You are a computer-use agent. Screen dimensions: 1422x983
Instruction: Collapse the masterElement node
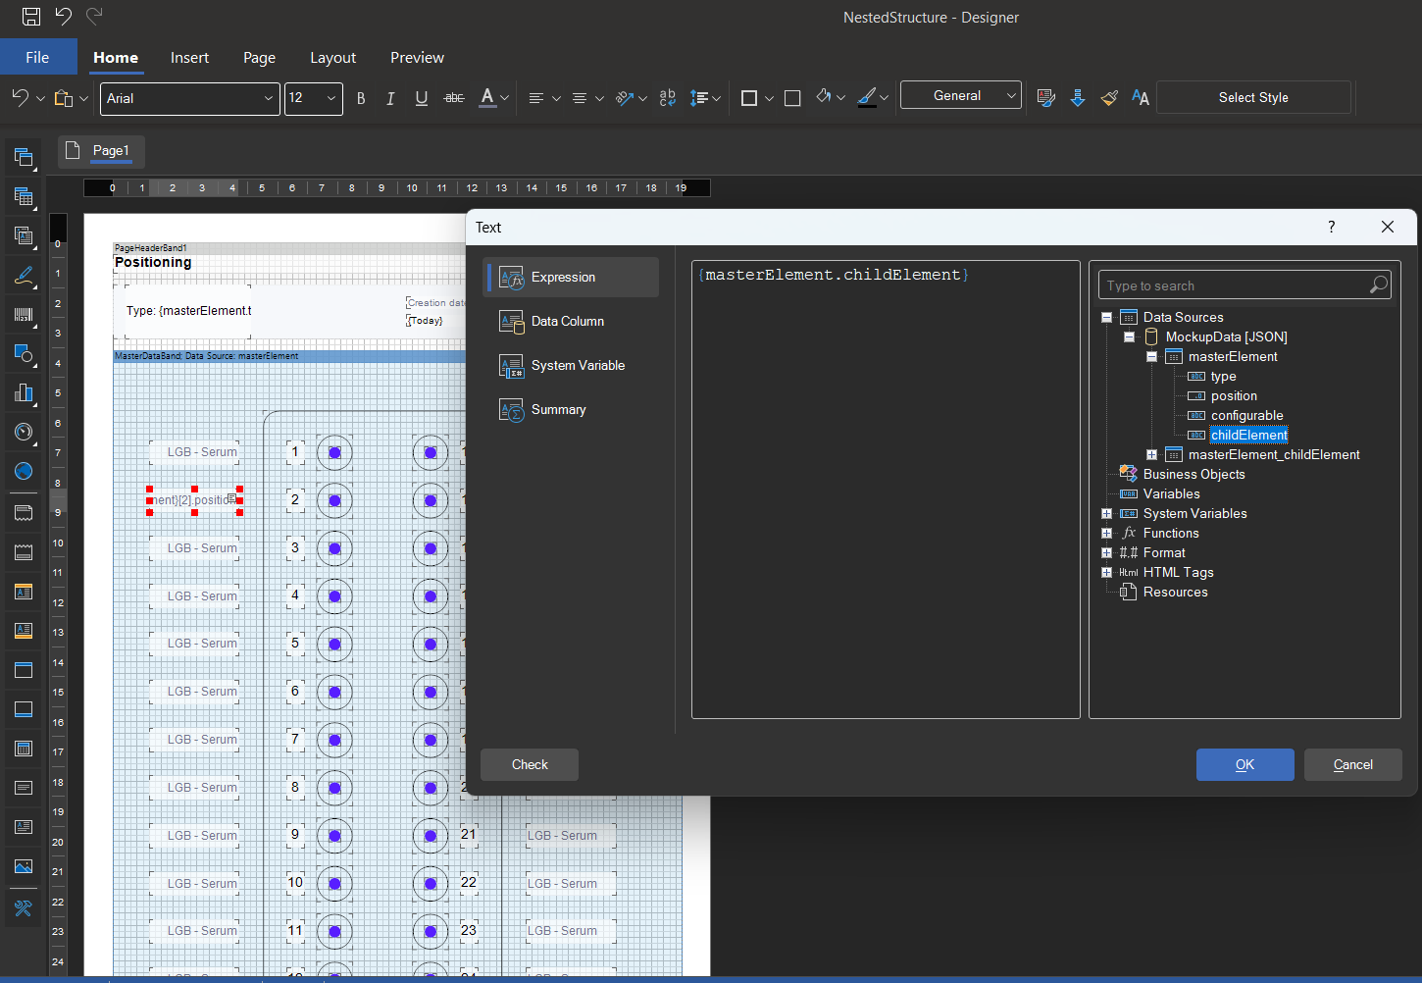(1151, 356)
